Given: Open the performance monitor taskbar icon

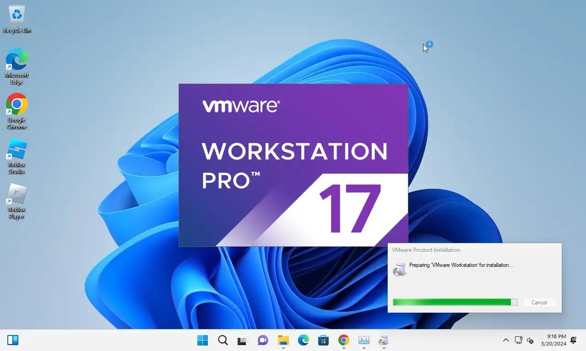Looking at the screenshot, I should [364, 340].
